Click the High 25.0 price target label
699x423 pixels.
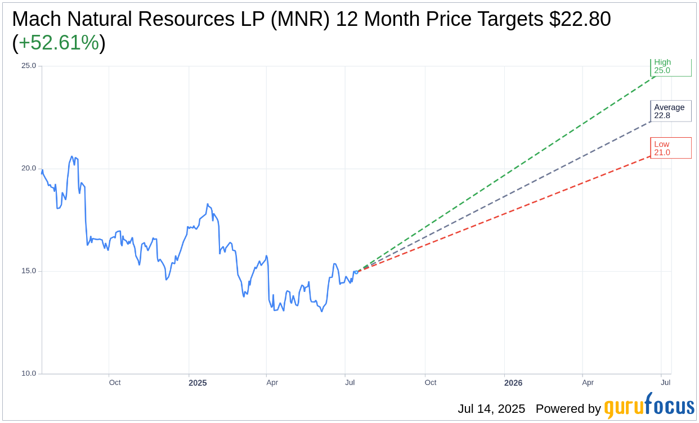tap(671, 67)
